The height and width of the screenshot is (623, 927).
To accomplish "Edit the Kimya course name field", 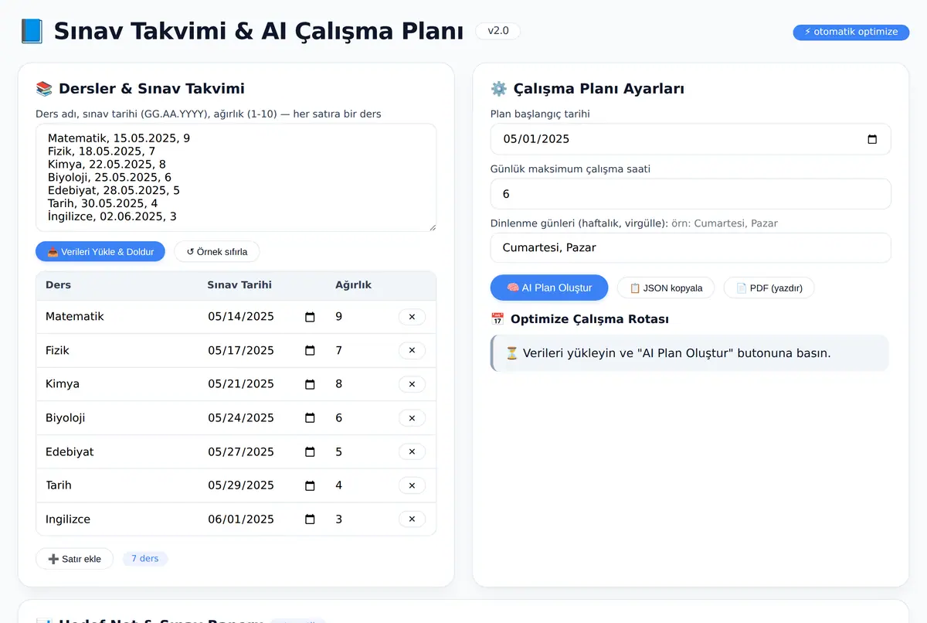I will pyautogui.click(x=117, y=384).
